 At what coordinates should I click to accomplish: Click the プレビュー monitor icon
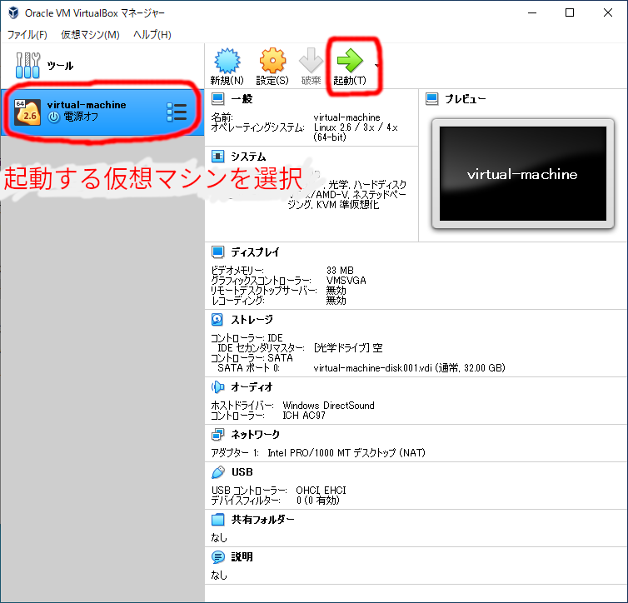pyautogui.click(x=431, y=99)
